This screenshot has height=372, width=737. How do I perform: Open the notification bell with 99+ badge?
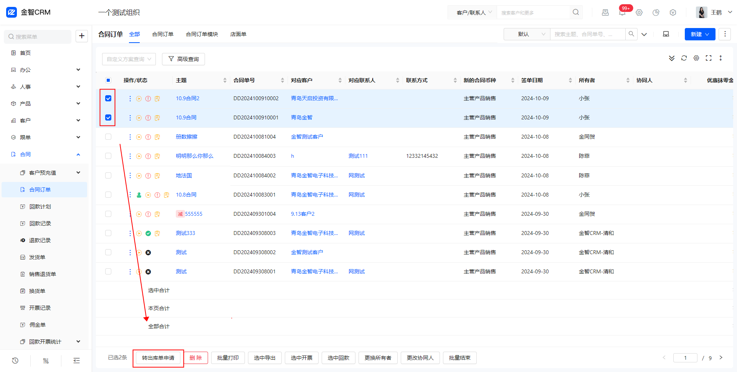(622, 13)
